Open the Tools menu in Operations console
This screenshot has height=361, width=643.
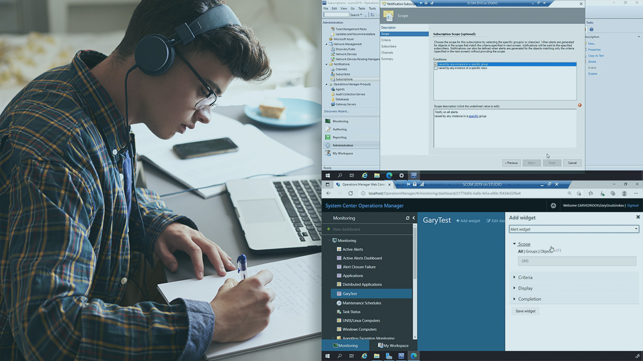(x=372, y=9)
